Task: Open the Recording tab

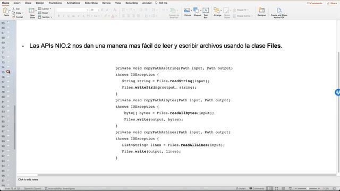Action: coord(132,3)
